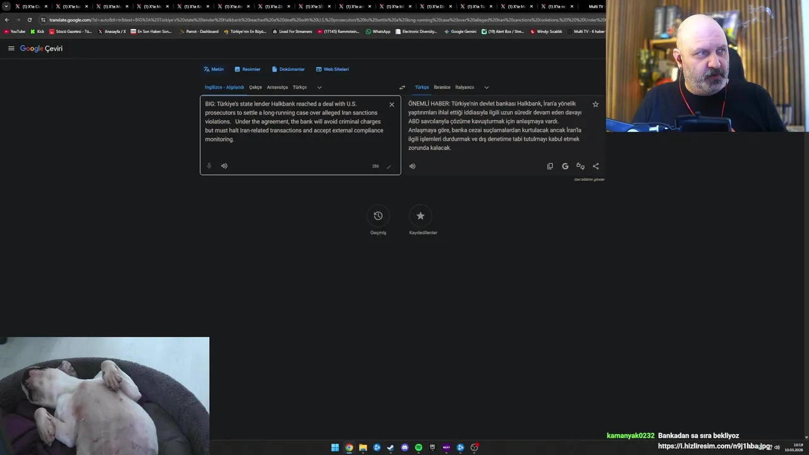
Task: Switch to the Web Siteleri tab
Action: (x=332, y=70)
